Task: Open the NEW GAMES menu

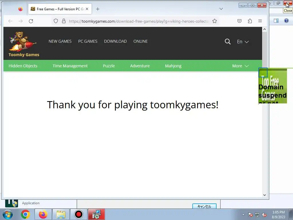Action: coord(60,41)
